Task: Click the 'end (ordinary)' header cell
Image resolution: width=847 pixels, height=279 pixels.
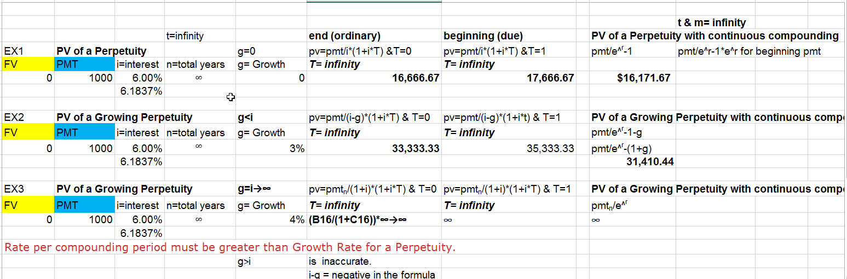Action: pos(374,36)
